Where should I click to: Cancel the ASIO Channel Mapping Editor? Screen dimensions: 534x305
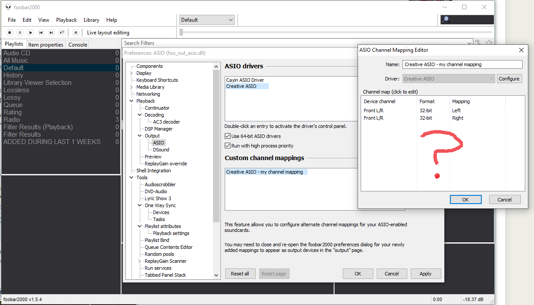[504, 200]
